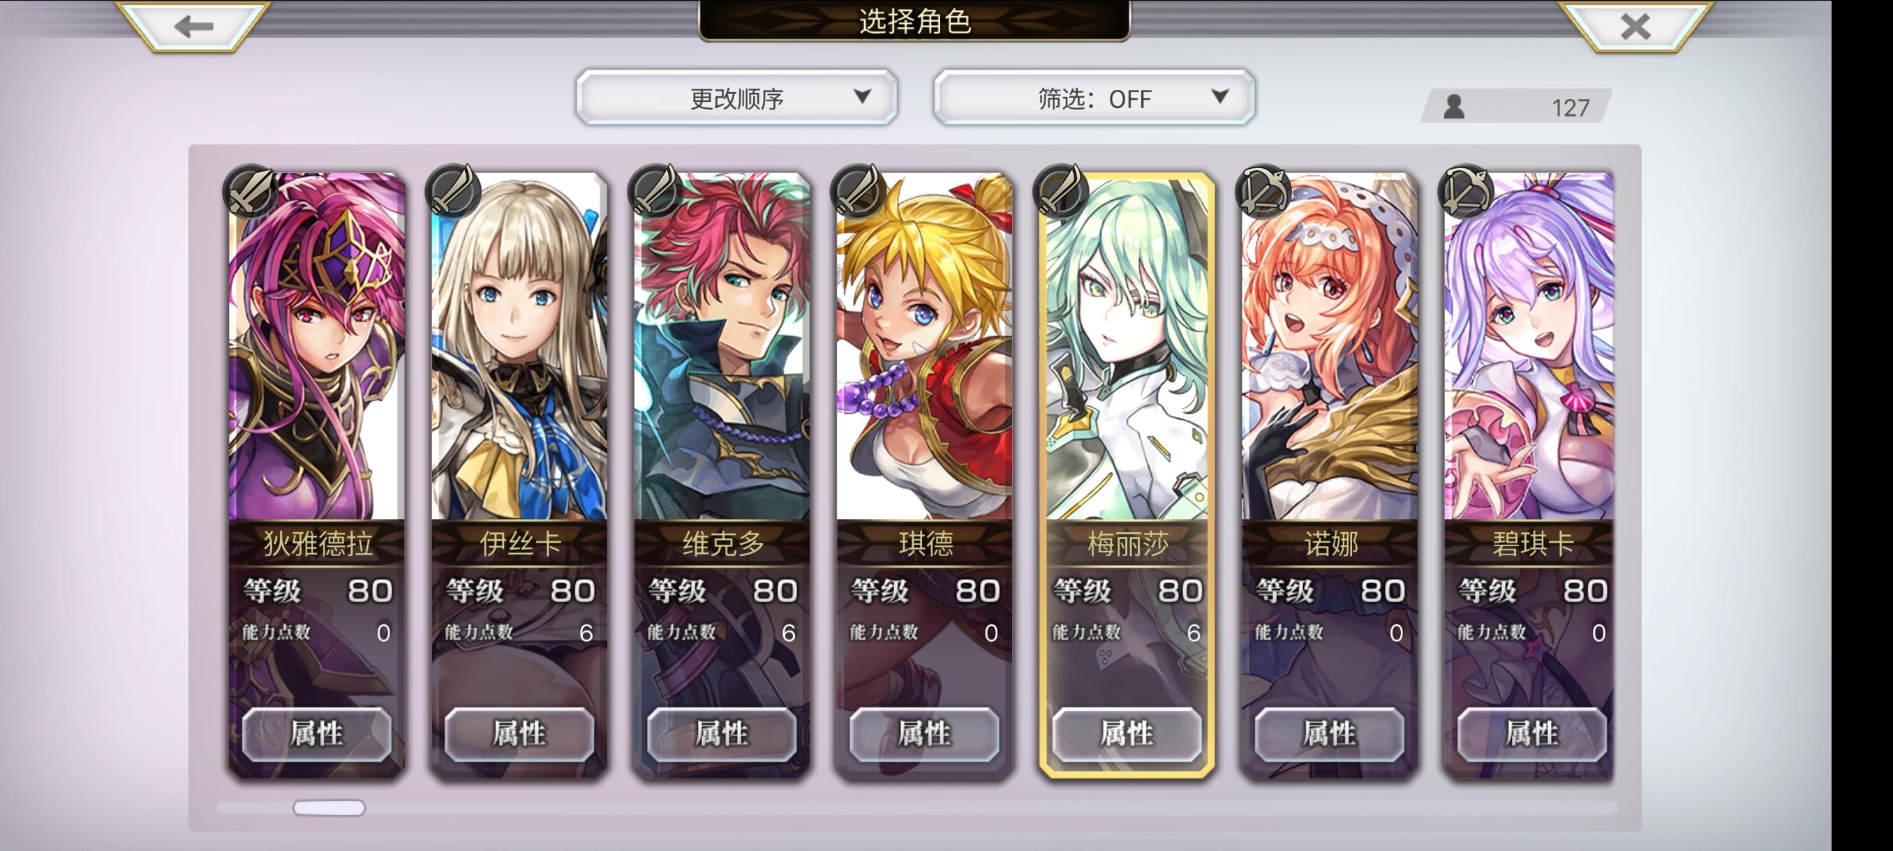Expand sort options via 更改顺序 arrow
This screenshot has height=851, width=1893.
point(863,96)
